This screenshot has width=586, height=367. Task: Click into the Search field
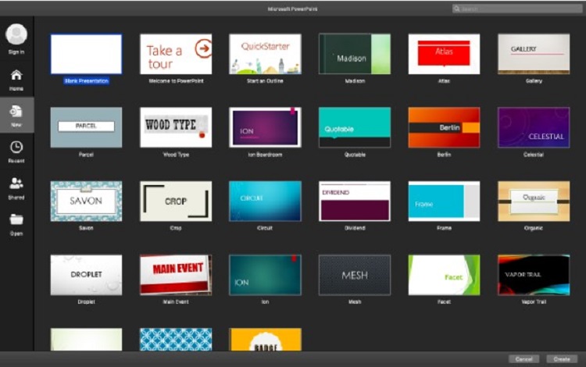(517, 9)
